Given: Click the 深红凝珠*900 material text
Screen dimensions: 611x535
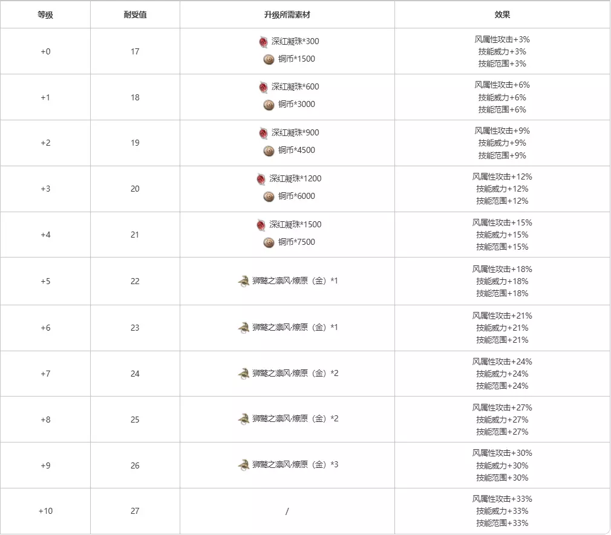Looking at the screenshot, I should coord(295,133).
